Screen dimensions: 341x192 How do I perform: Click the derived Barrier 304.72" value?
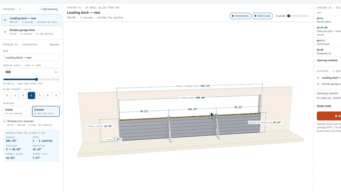point(11,141)
